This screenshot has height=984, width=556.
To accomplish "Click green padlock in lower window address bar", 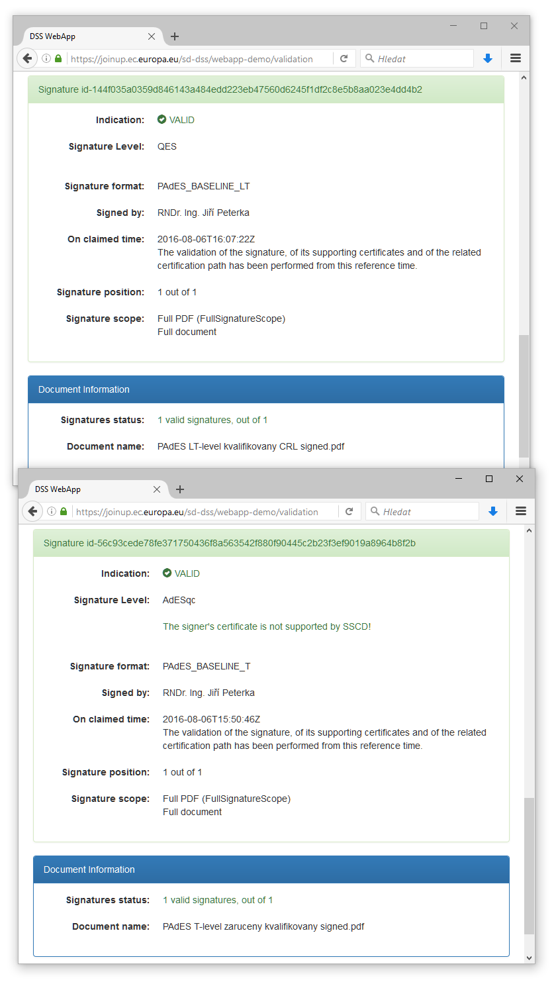I will click(64, 511).
